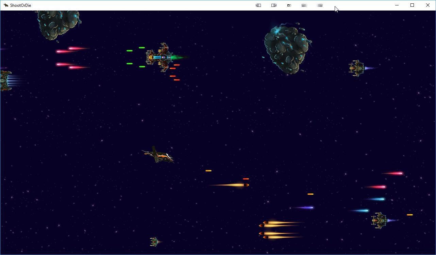The height and width of the screenshot is (255, 436).
Task: Click the title-bar icon with small window left of panel
Action: (x=258, y=5)
